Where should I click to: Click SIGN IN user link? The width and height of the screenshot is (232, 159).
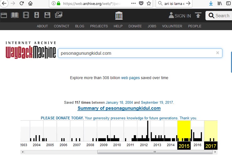tap(180, 16)
